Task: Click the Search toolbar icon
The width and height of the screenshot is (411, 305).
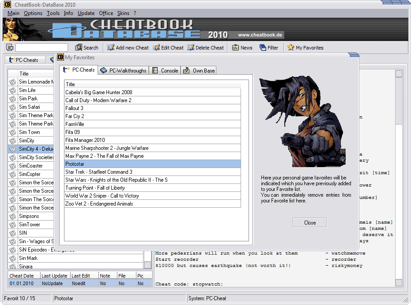Action: pyautogui.click(x=79, y=48)
